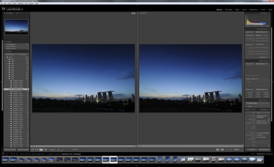Screen dimensions: 274x167
Task: Toggle the second monitor window button
Action: click(x=7, y=154)
